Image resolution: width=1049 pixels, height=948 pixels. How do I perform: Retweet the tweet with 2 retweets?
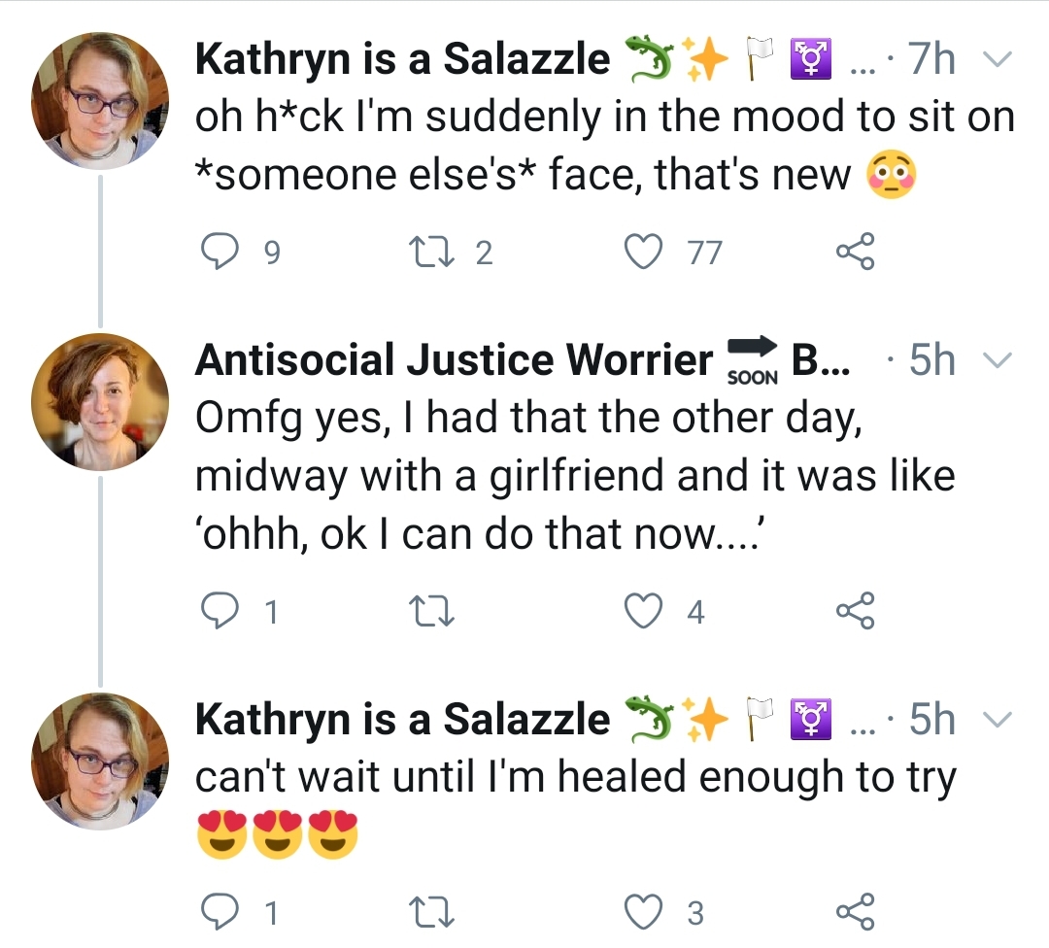(431, 253)
